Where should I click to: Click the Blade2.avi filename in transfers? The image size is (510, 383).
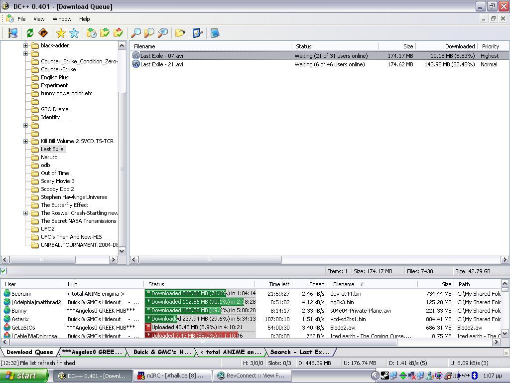[x=343, y=327]
